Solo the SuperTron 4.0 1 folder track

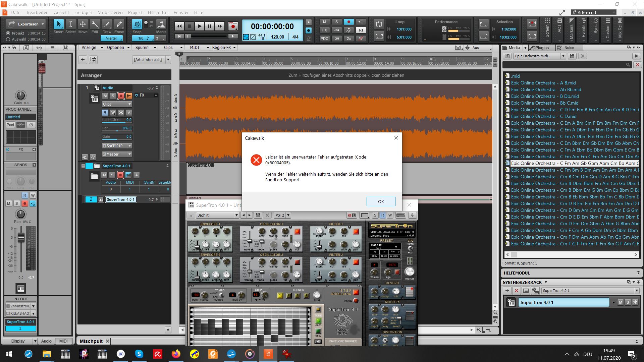coord(112,175)
